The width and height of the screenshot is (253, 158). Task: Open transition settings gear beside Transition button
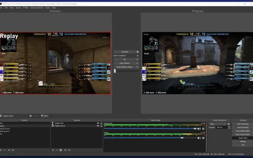137,52
